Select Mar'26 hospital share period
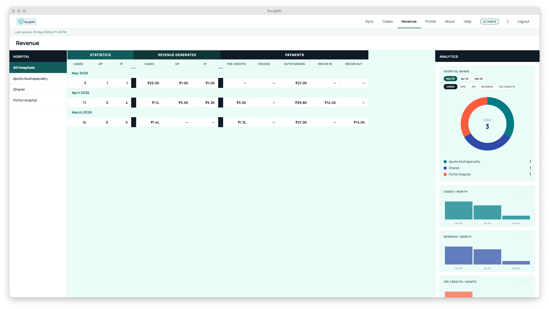 (x=479, y=79)
